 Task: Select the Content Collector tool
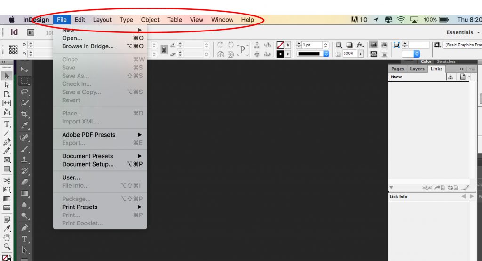point(7,112)
